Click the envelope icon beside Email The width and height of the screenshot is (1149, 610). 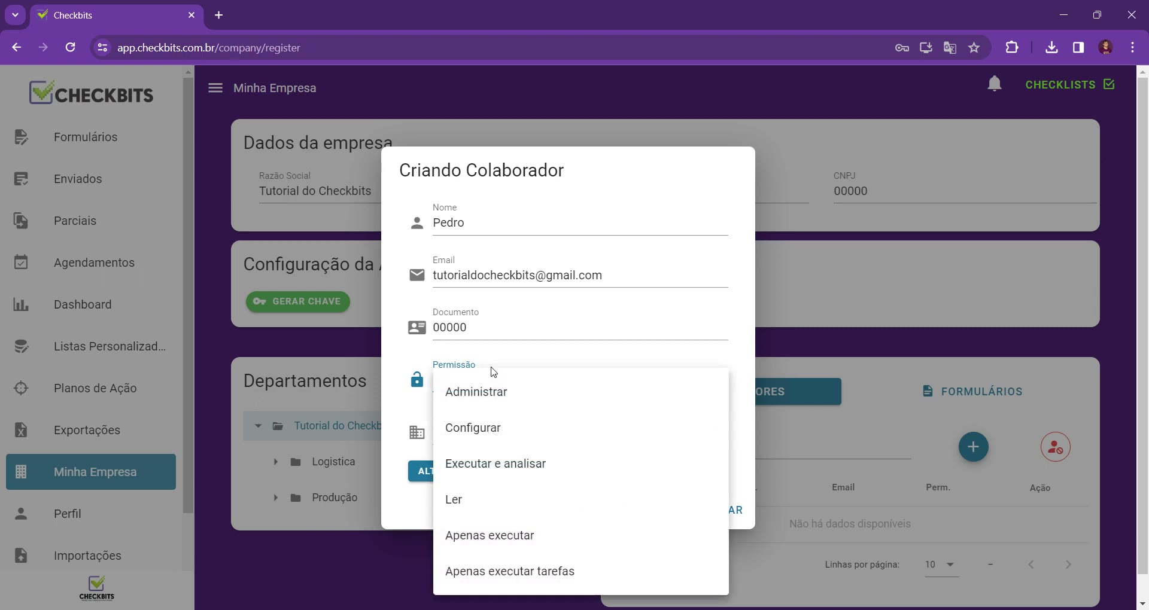(417, 275)
